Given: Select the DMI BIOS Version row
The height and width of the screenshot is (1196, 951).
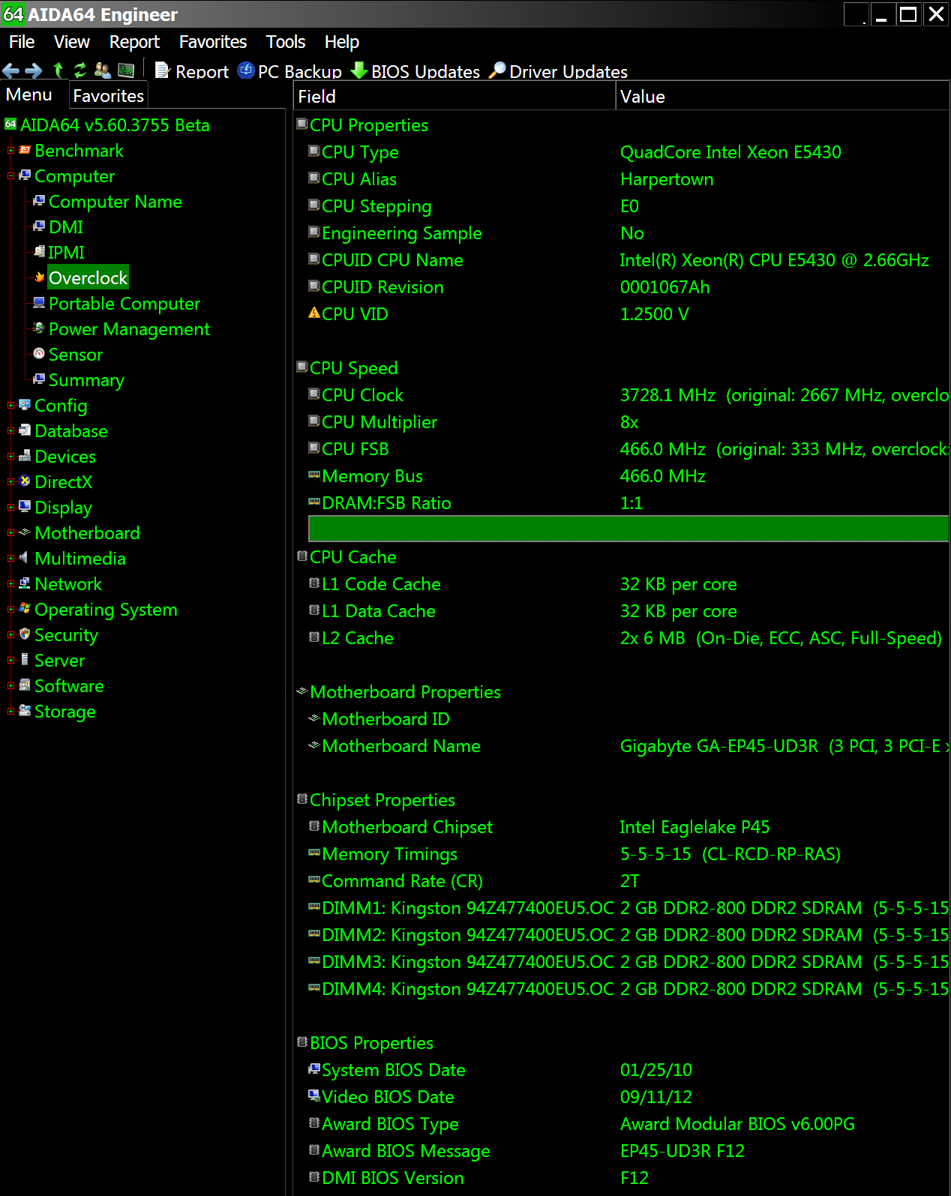Looking at the screenshot, I should point(628,1178).
